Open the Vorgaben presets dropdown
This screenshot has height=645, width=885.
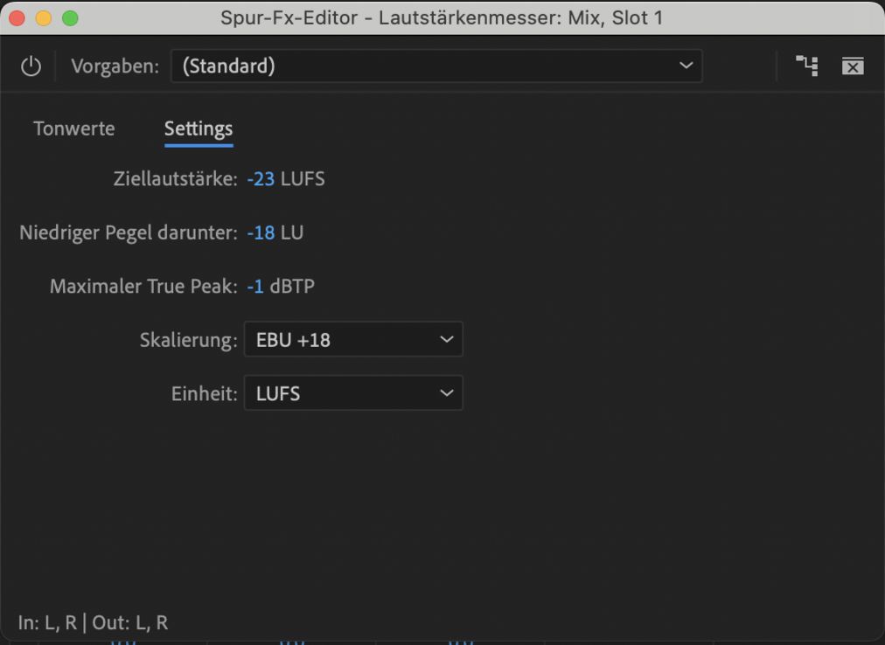436,66
